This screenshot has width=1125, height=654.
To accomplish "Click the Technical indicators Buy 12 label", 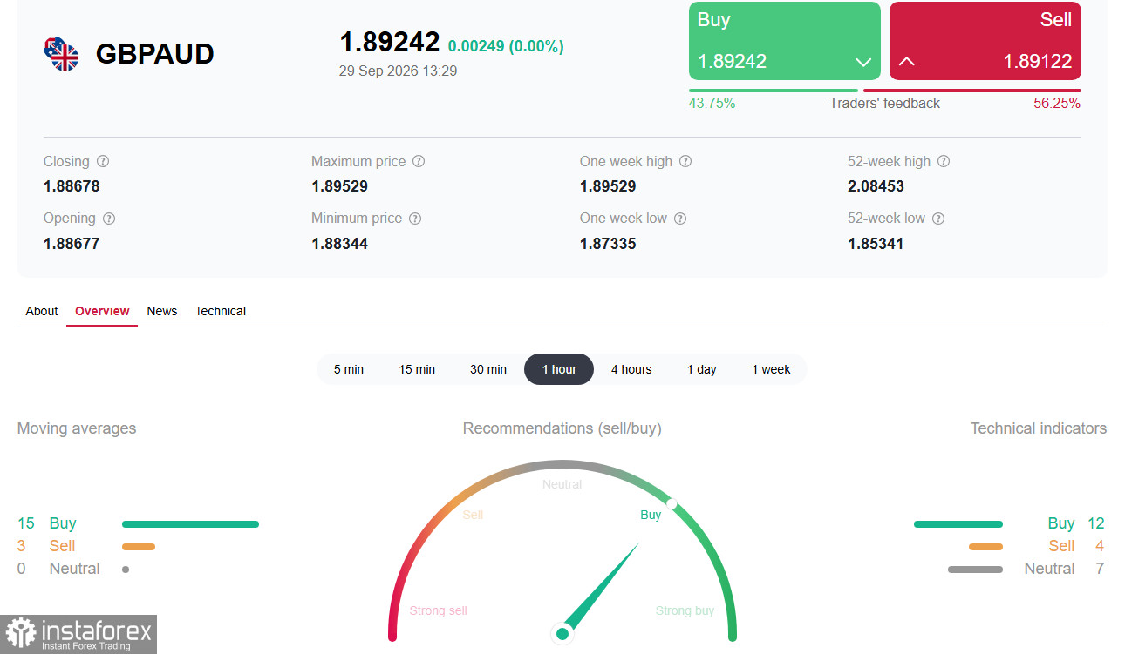I will coord(1076,523).
